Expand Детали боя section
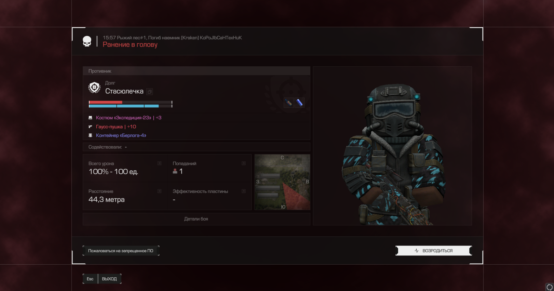 click(196, 219)
